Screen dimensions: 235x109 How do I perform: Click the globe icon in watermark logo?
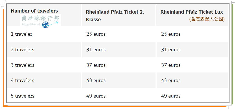tap(45, 25)
